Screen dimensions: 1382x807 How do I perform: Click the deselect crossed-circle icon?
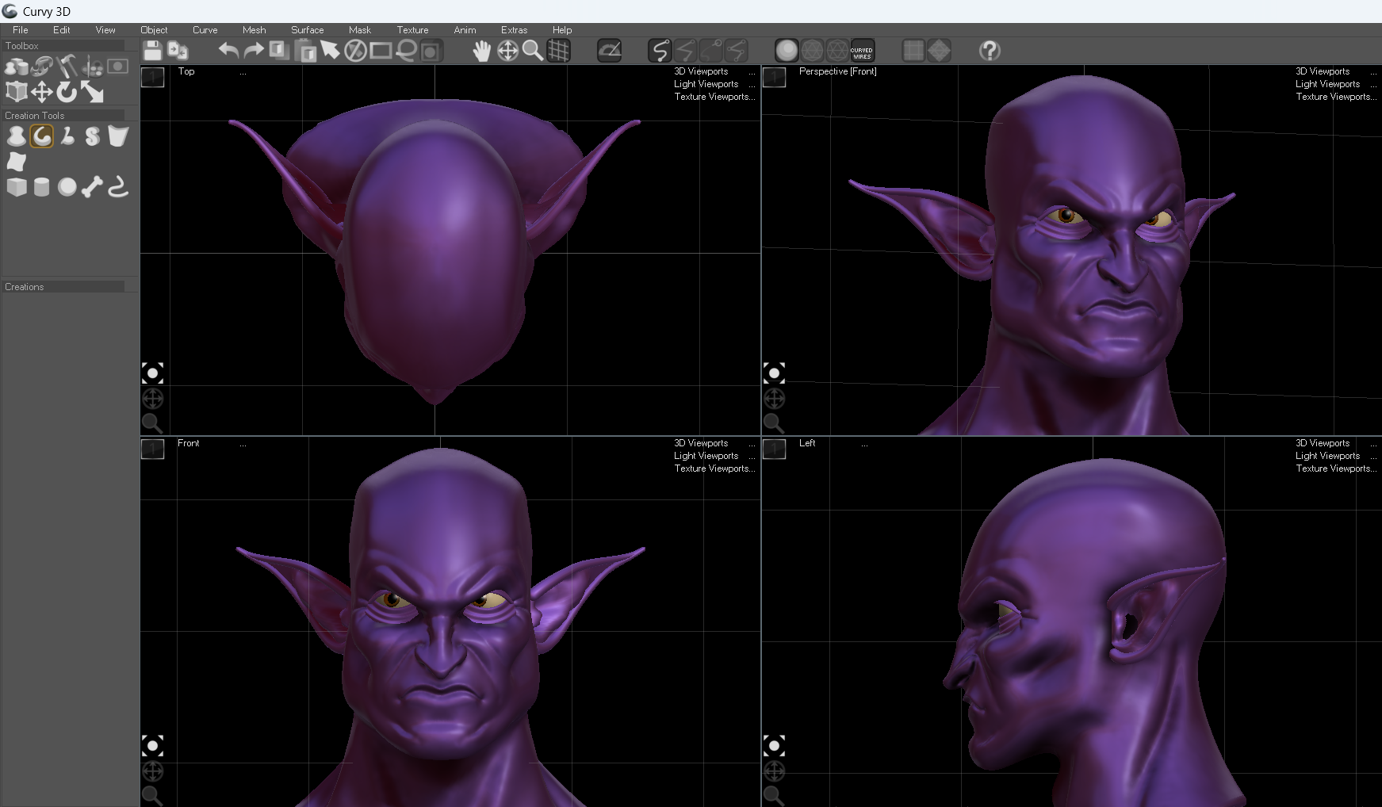click(355, 51)
